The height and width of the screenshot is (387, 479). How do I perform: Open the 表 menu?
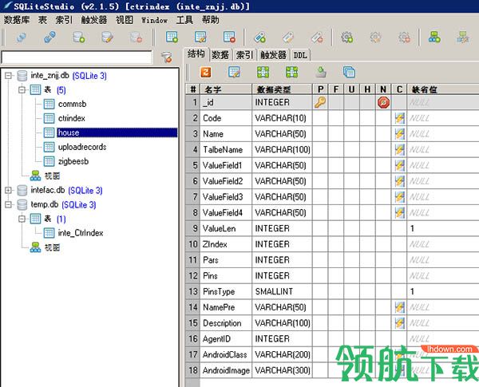tap(42, 20)
